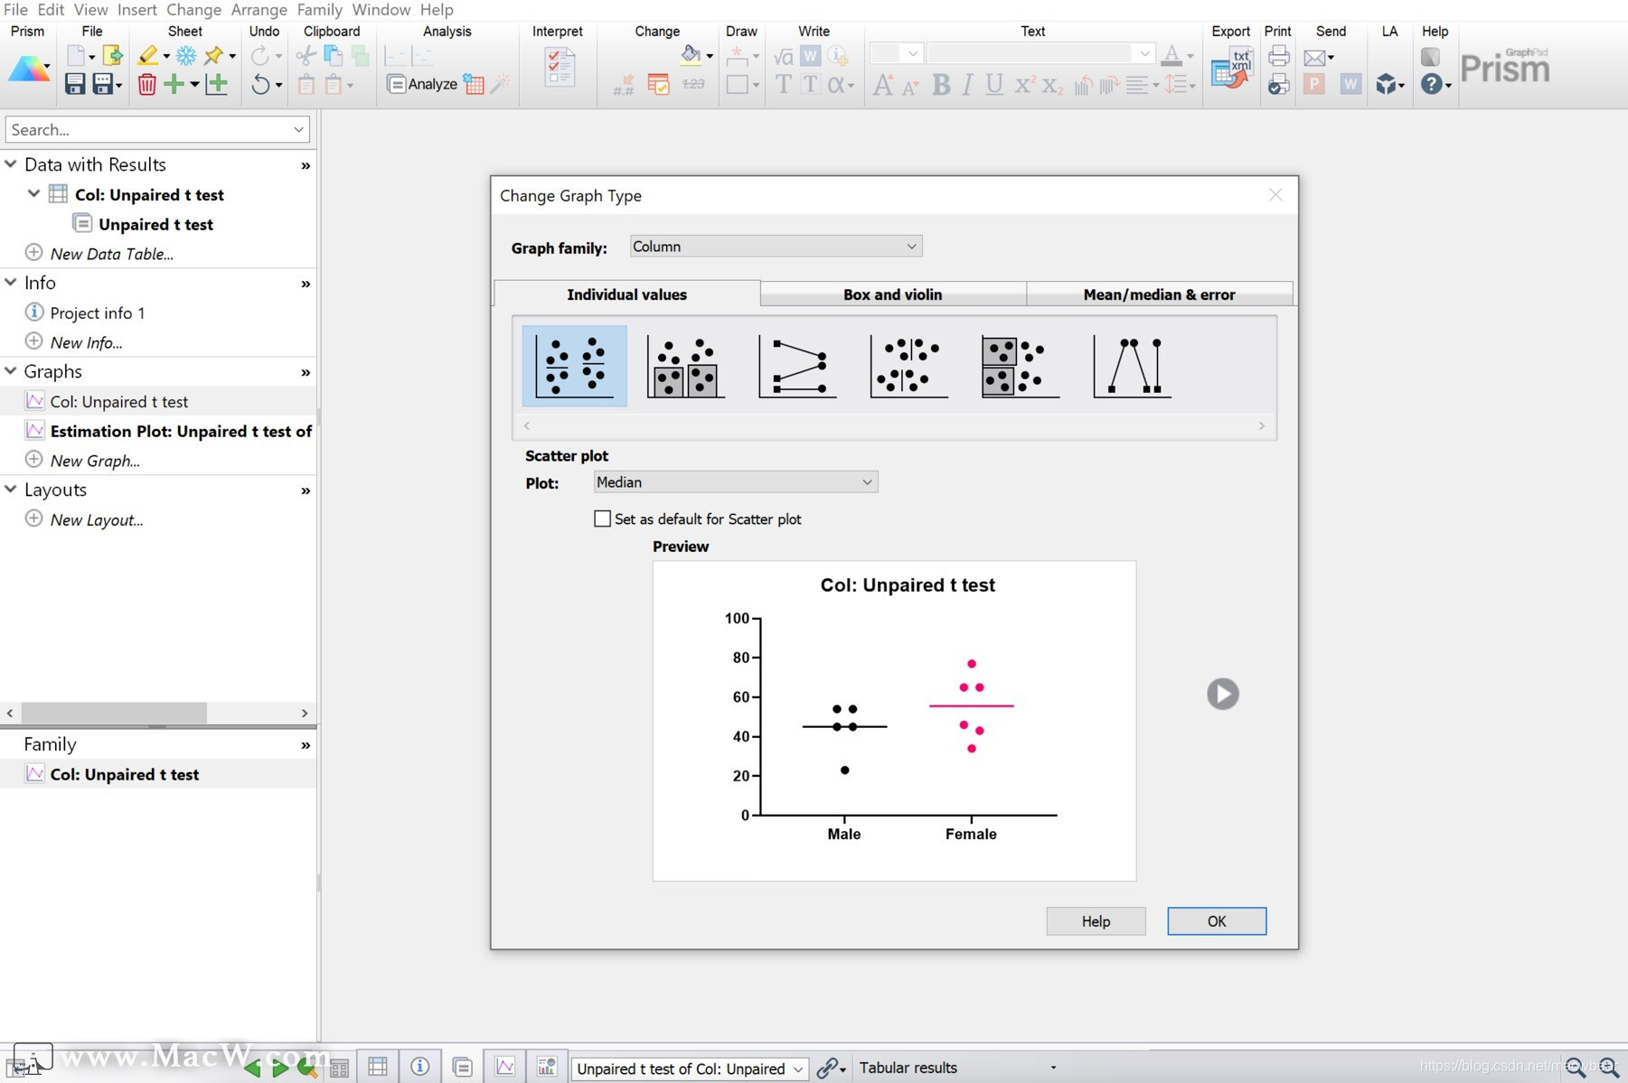Click the Change colors paint bucket icon
The image size is (1628, 1083).
tap(691, 55)
